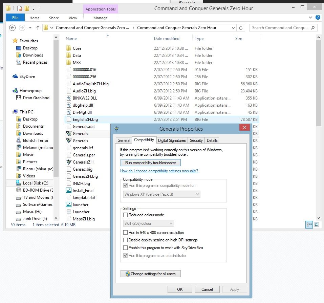Screen dimensions: 324x303
Task: Open the View ribbon tab
Action: click(x=73, y=18)
